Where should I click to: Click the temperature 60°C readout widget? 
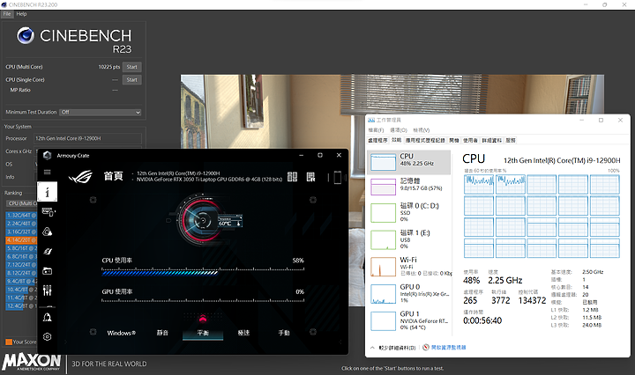pyautogui.click(x=230, y=221)
